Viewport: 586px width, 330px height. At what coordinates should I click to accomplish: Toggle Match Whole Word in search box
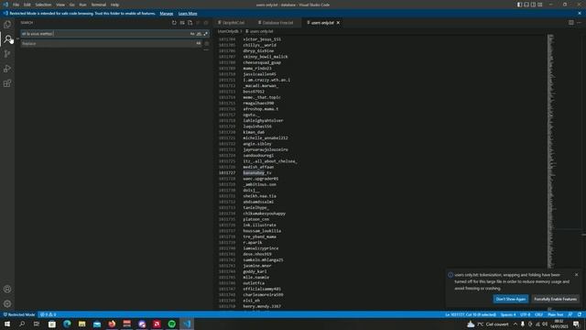coord(199,34)
